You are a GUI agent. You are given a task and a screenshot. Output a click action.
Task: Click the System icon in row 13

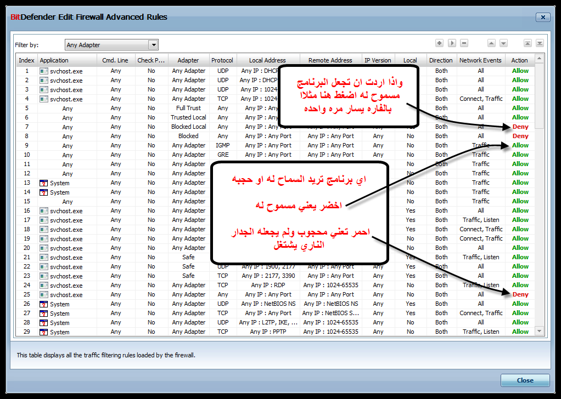click(x=44, y=183)
